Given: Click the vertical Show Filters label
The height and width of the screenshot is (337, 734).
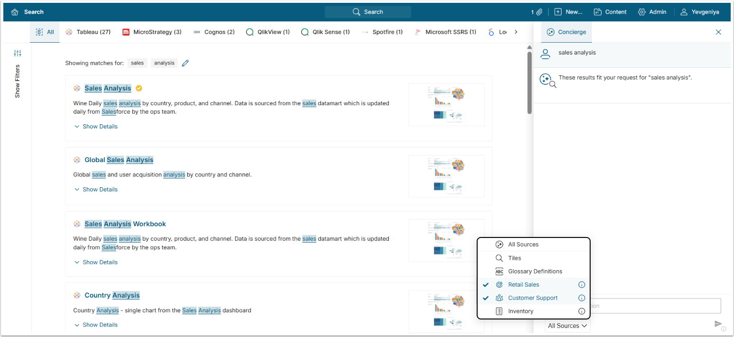Looking at the screenshot, I should pyautogui.click(x=18, y=81).
